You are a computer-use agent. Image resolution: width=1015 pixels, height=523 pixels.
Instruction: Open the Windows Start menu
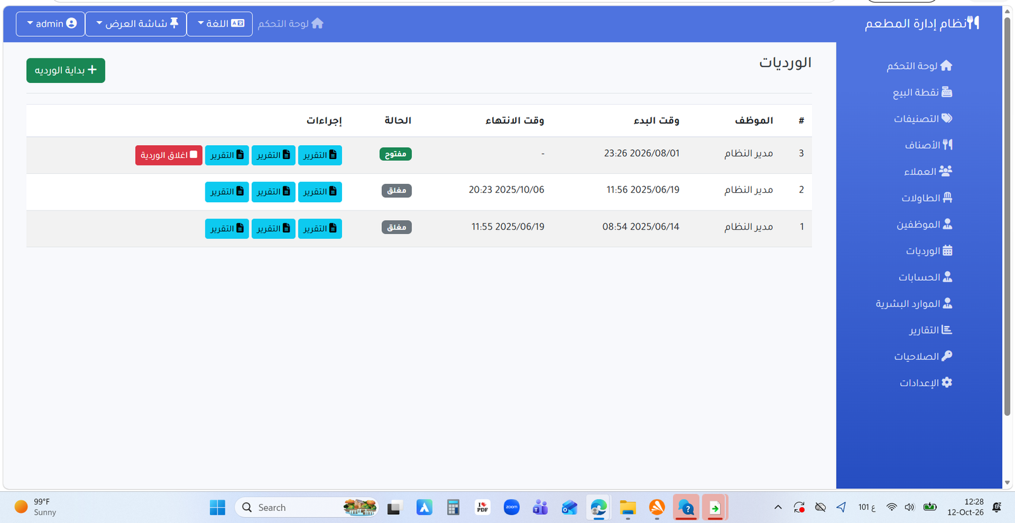pyautogui.click(x=218, y=507)
